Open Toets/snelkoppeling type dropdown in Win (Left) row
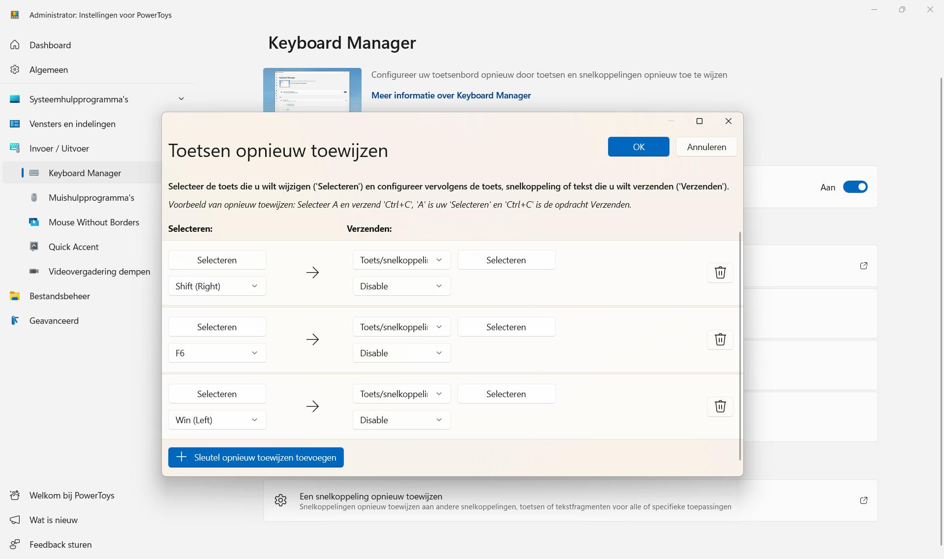The image size is (944, 559). (402, 394)
